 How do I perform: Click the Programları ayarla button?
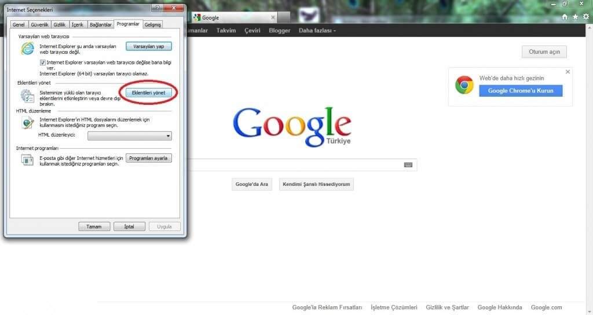[149, 158]
